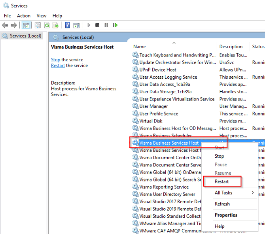Viewport: 265px width, 234px height.
Task: Choose Stop in the context menu
Action: (x=220, y=156)
